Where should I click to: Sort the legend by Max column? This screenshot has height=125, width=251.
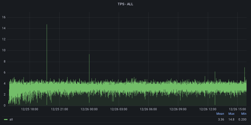[x=231, y=114]
